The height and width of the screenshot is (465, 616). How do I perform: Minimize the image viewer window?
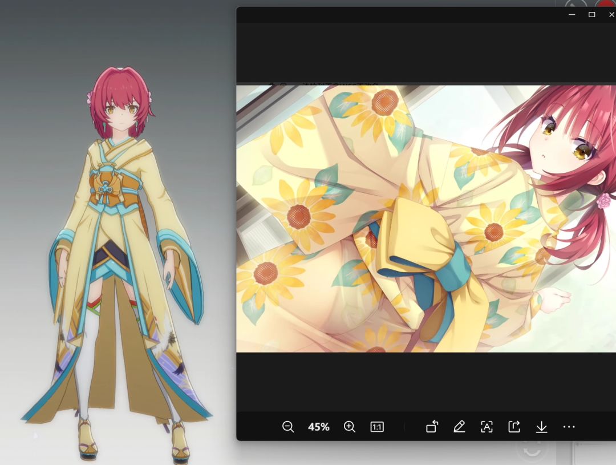coord(572,14)
